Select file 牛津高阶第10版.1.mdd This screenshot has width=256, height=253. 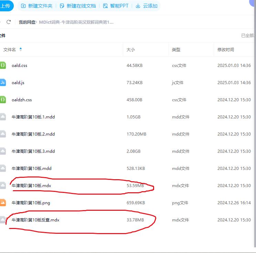(x=33, y=117)
